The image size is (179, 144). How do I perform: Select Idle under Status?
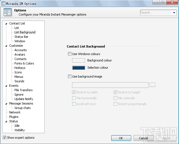17,126
